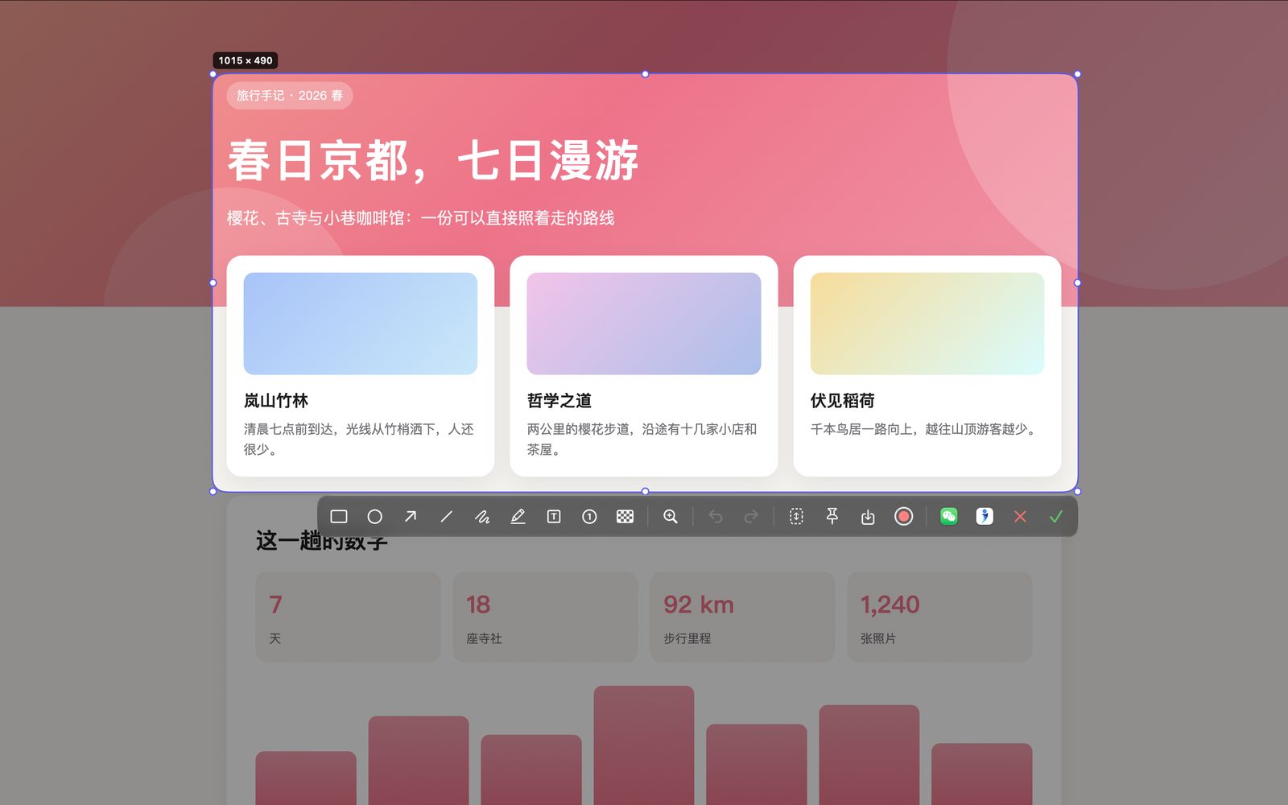Select the magnifier zoom tool
This screenshot has height=805, width=1288.
coord(670,517)
